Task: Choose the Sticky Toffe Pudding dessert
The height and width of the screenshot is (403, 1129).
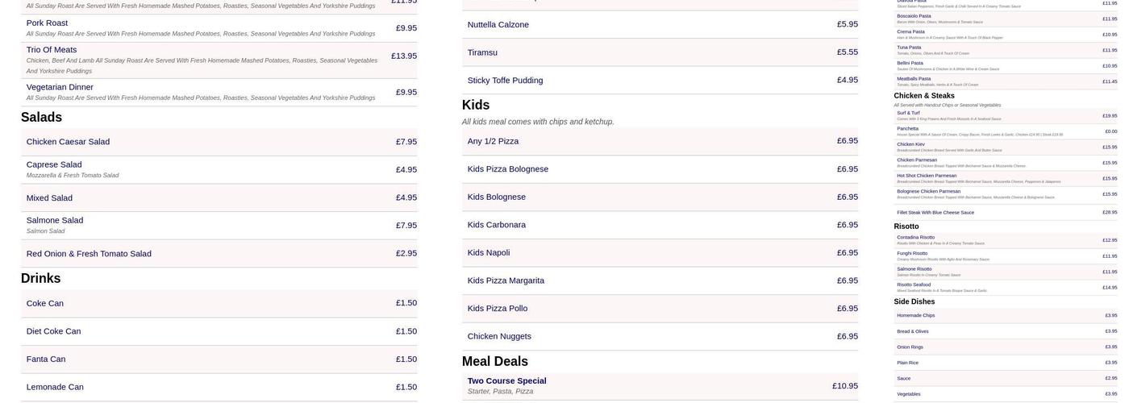Action: [506, 81]
